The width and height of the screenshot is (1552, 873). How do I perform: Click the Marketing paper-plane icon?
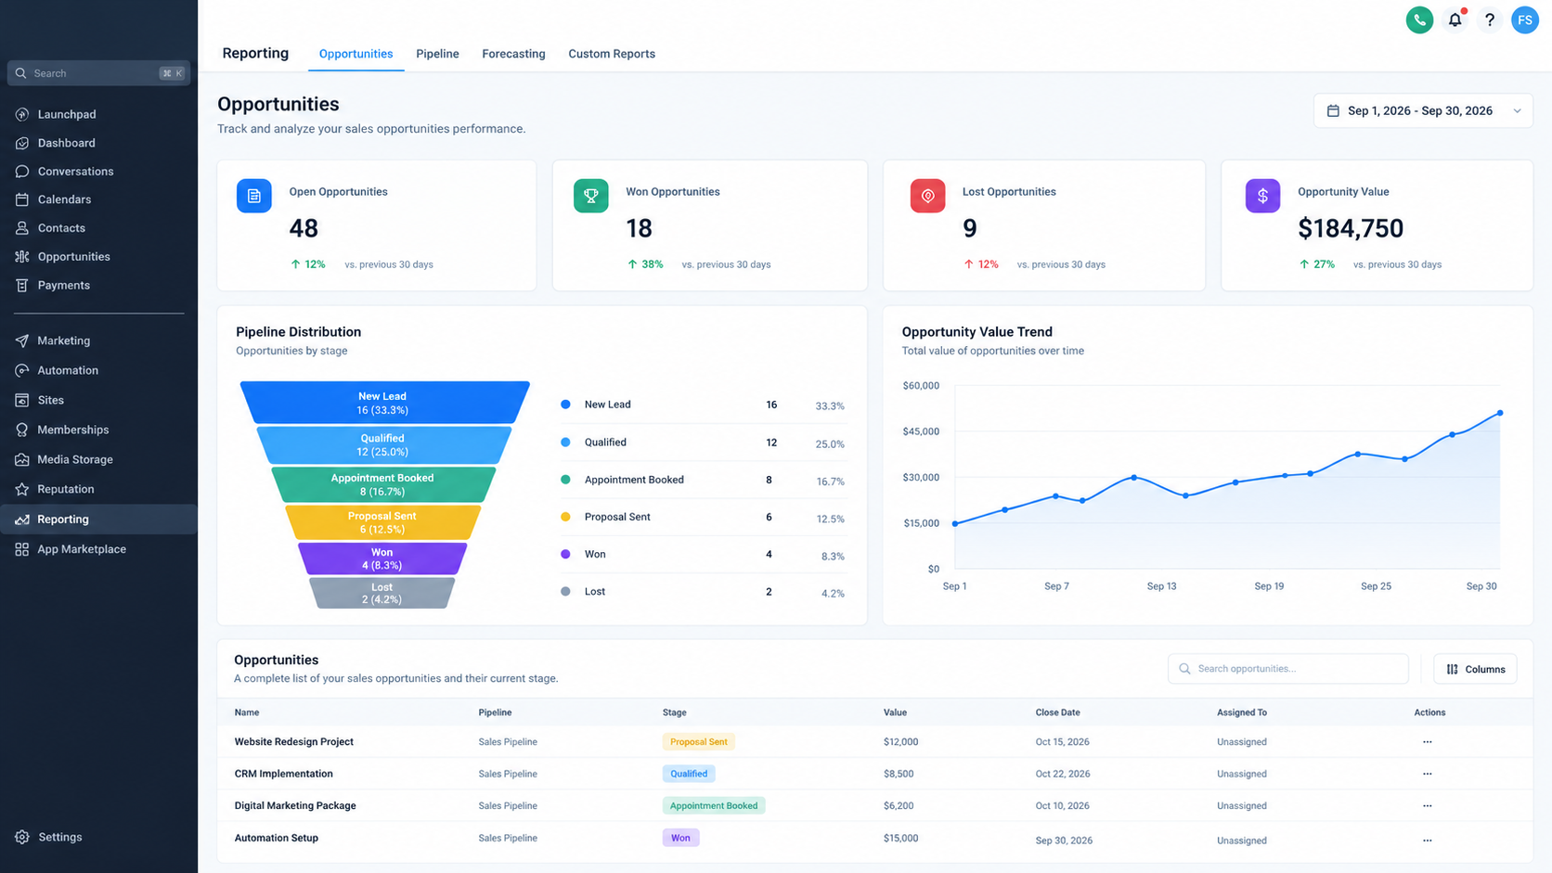click(22, 340)
